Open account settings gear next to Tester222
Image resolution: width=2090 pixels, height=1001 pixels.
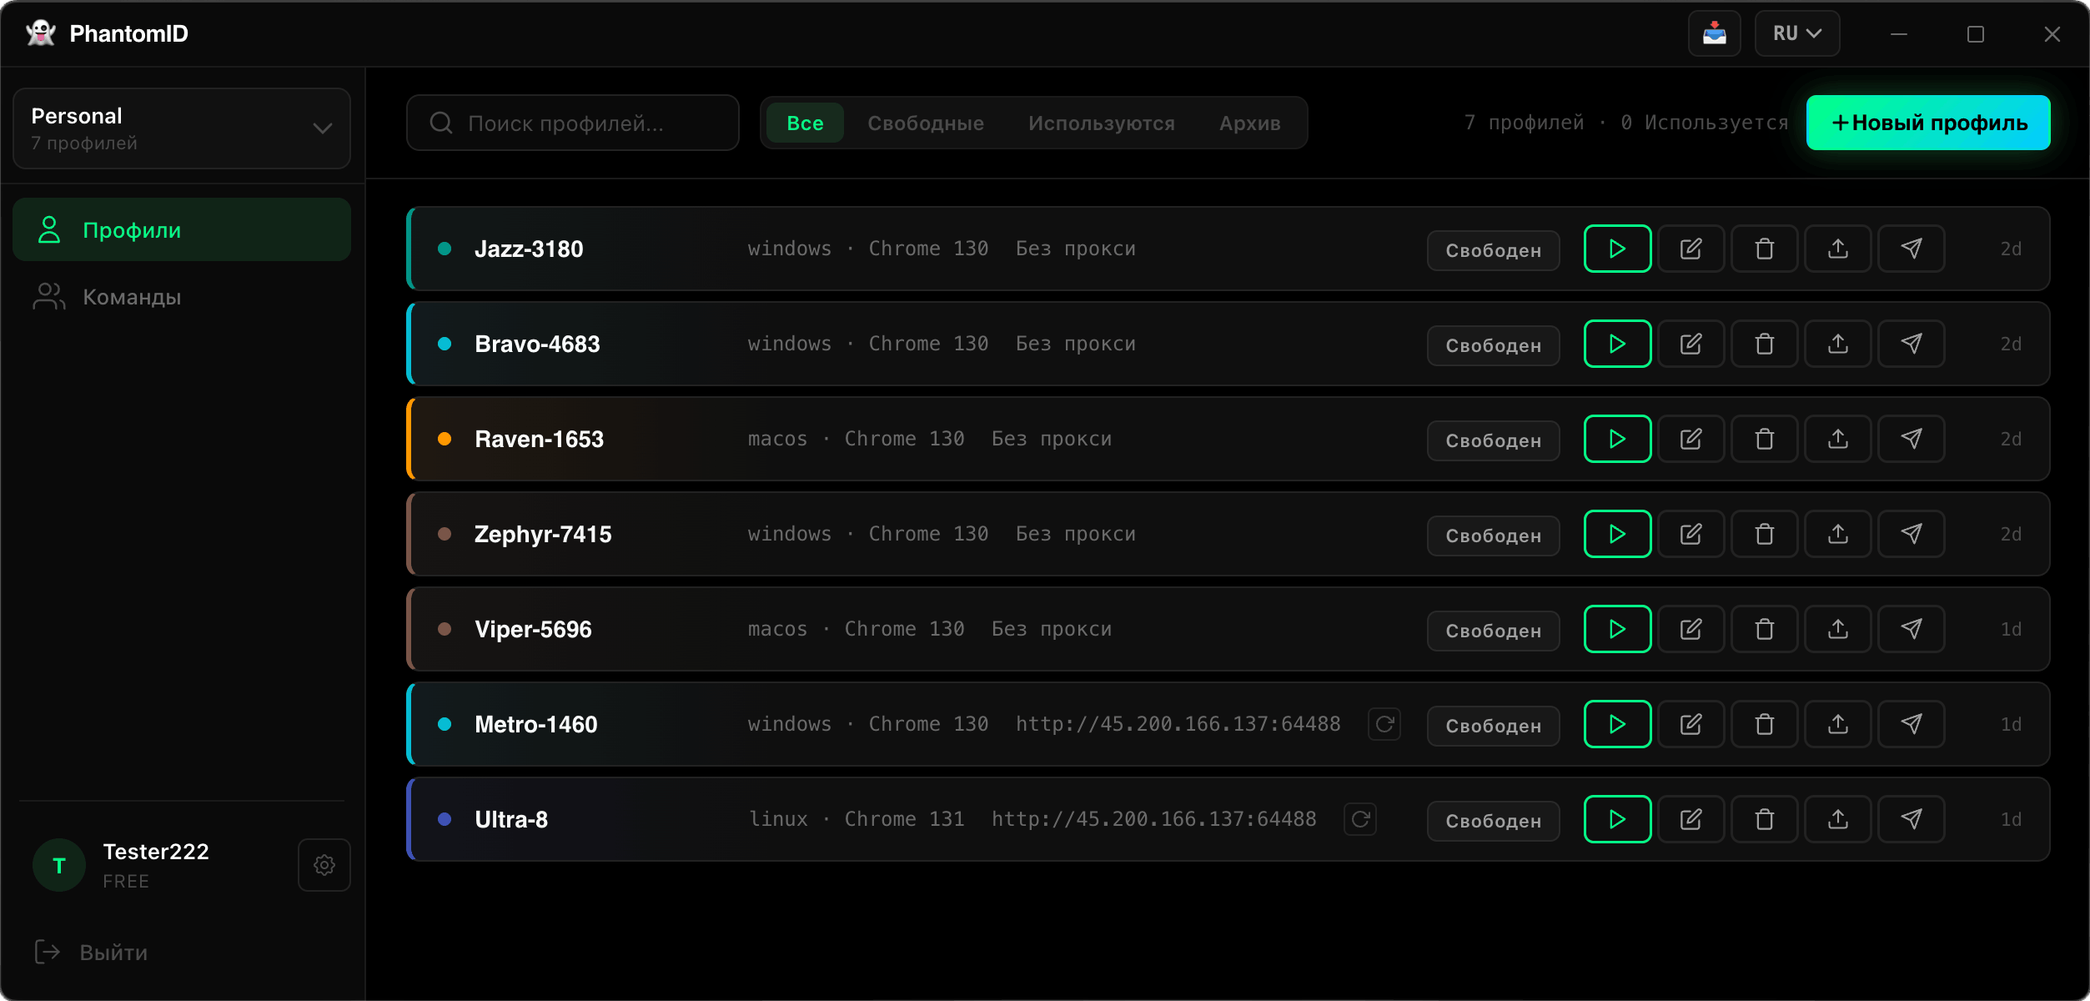[324, 864]
